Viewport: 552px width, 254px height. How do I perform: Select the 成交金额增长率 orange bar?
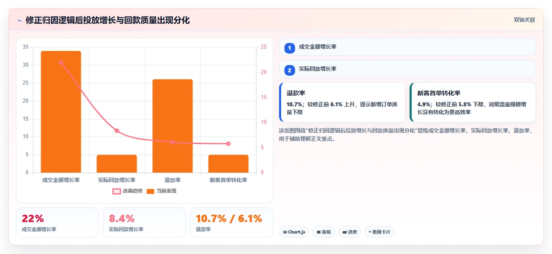[x=61, y=112]
